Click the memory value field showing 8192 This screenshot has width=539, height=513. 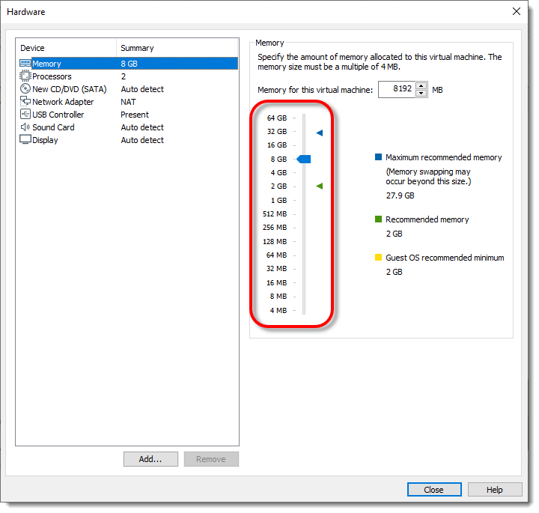[x=397, y=89]
